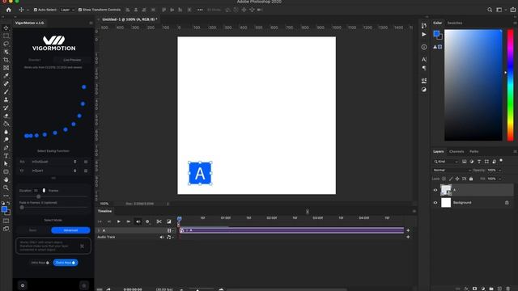Dismiss the smart object notice
518x291 pixels.
[82, 246]
